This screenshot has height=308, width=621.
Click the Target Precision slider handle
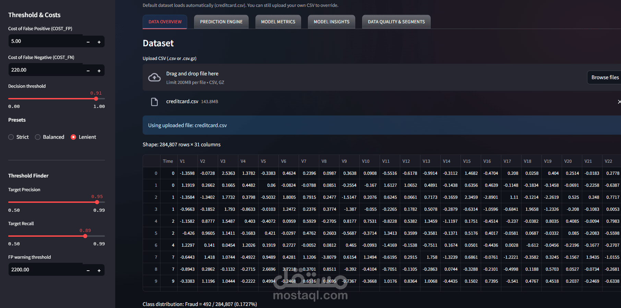coord(97,202)
